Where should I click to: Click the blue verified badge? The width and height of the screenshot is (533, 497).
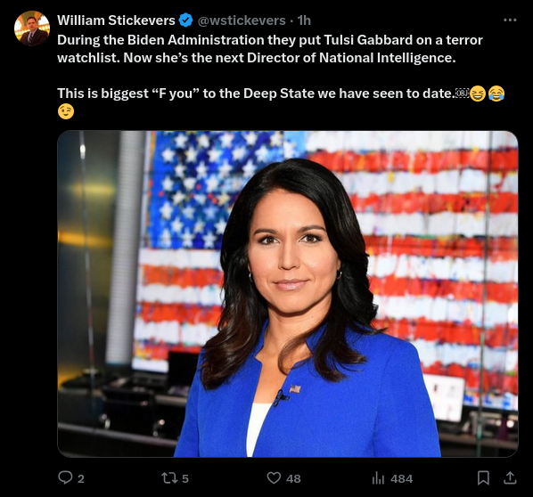point(185,20)
